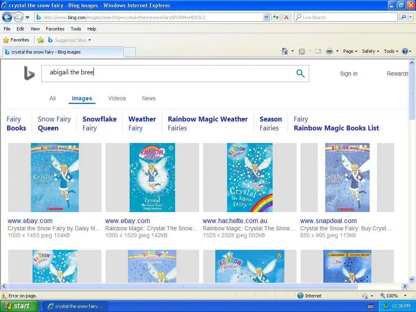This screenshot has width=416, height=312.
Task: Open the 100% zoom level control
Action: pyautogui.click(x=393, y=296)
